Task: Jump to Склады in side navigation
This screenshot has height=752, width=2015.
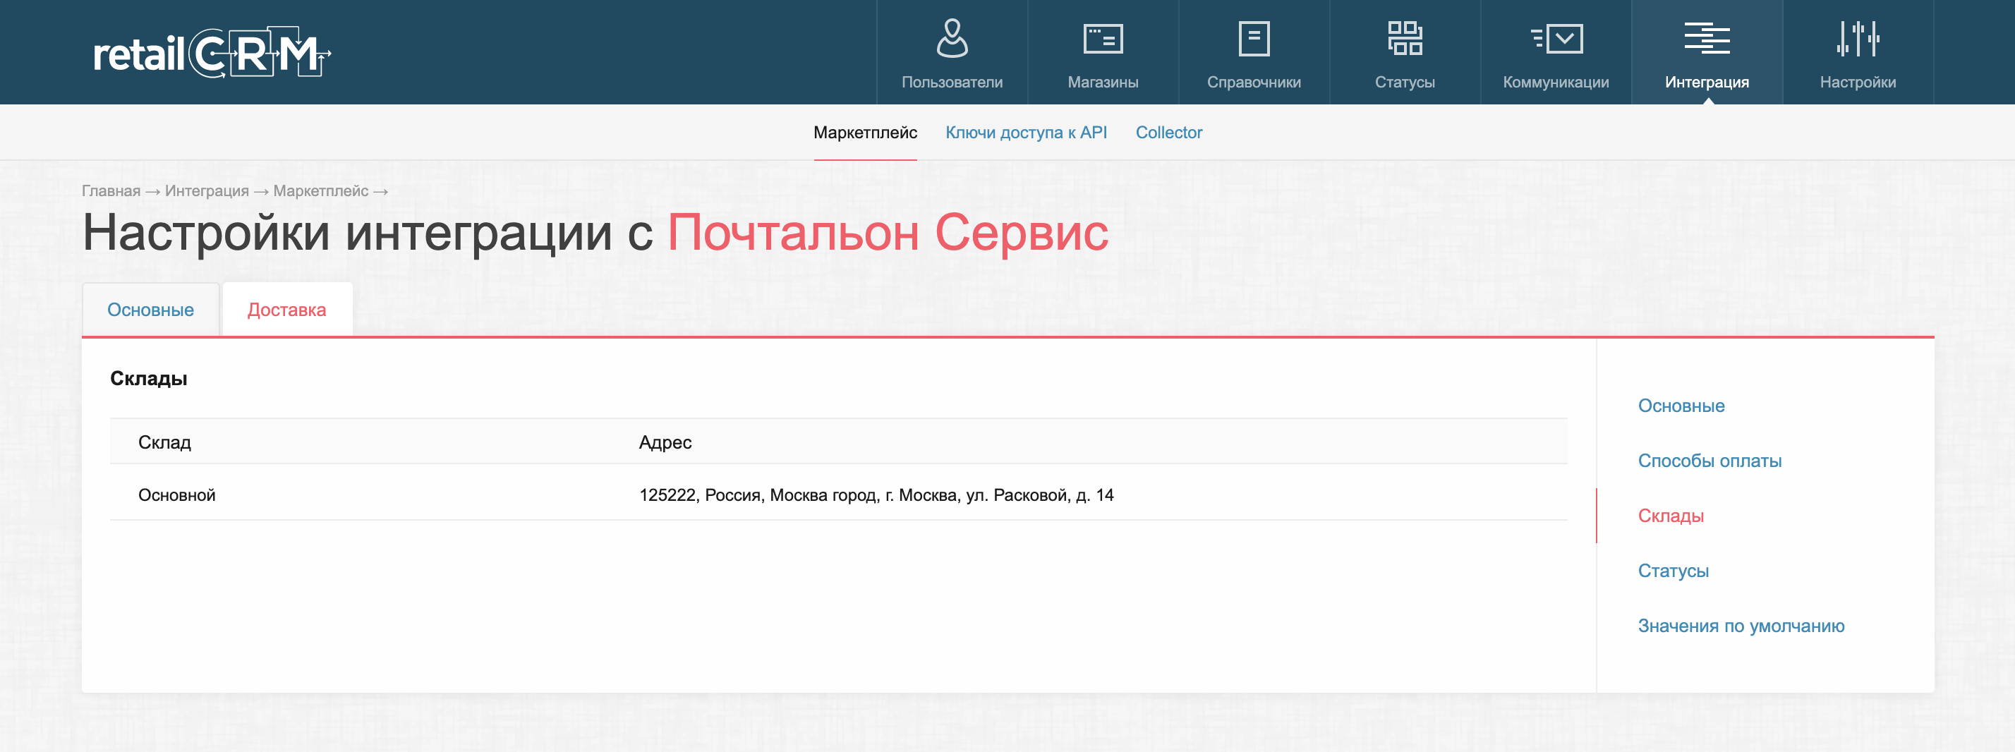Action: point(1671,516)
